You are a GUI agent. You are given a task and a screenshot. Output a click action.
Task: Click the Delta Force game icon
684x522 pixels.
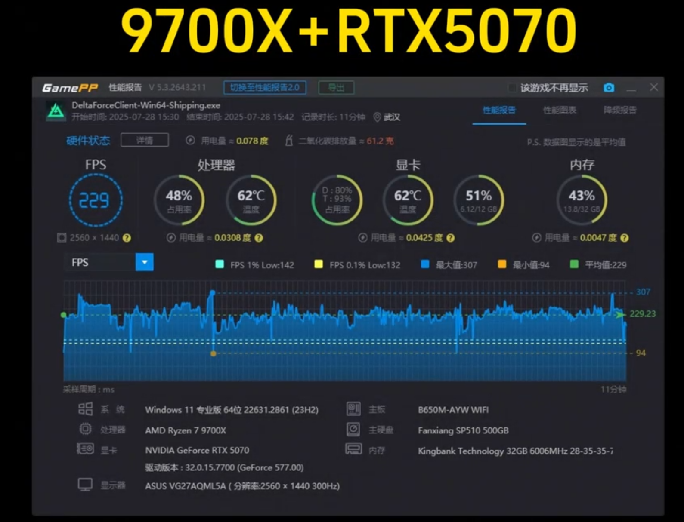point(56,111)
